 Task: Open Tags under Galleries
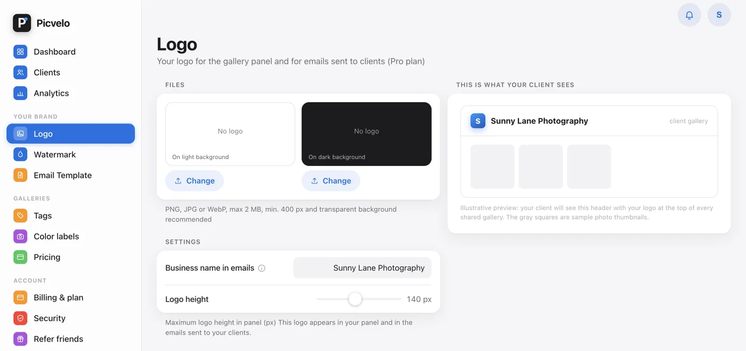70,215
